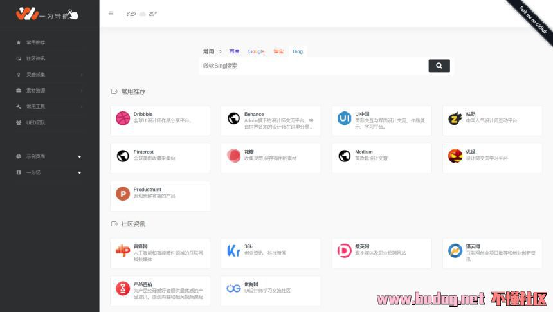
Task: Select the Bing search tab
Action: click(x=298, y=51)
